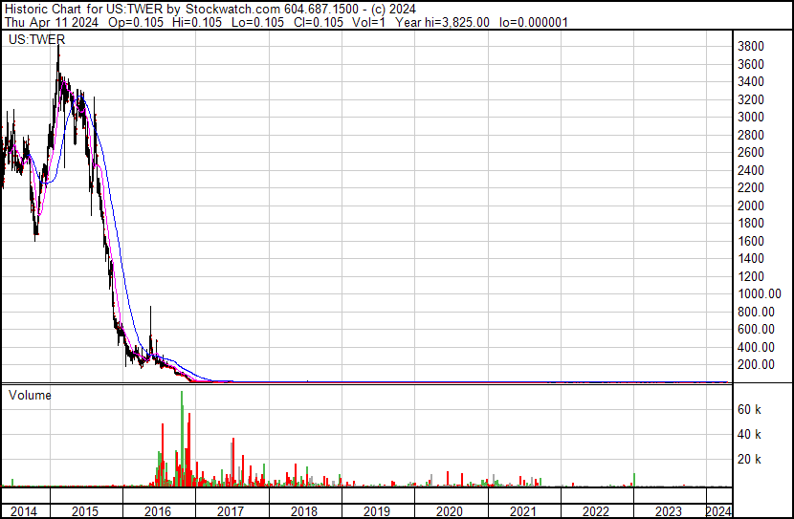Click the 3400 price axis value
This screenshot has height=519, width=794.
pos(750,81)
